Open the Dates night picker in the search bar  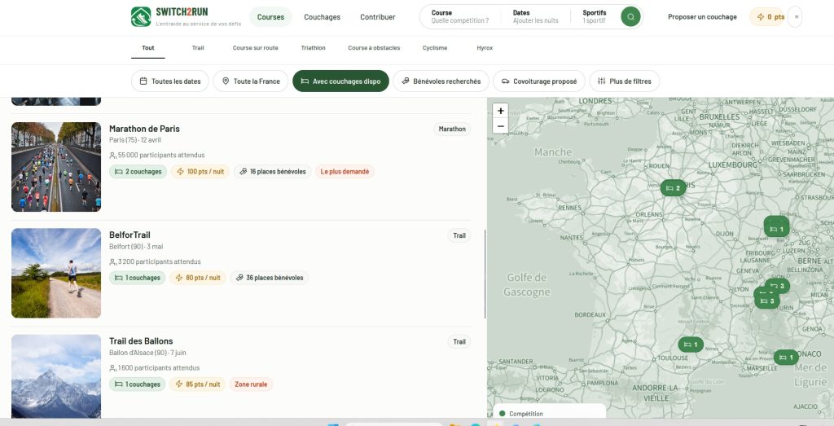point(536,16)
